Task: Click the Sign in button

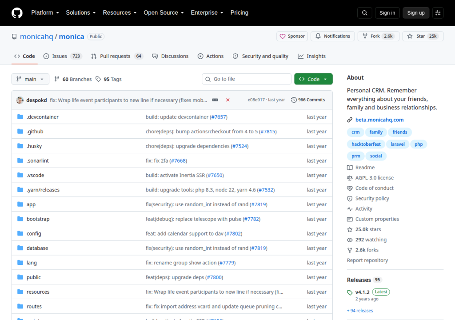Action: 387,13
